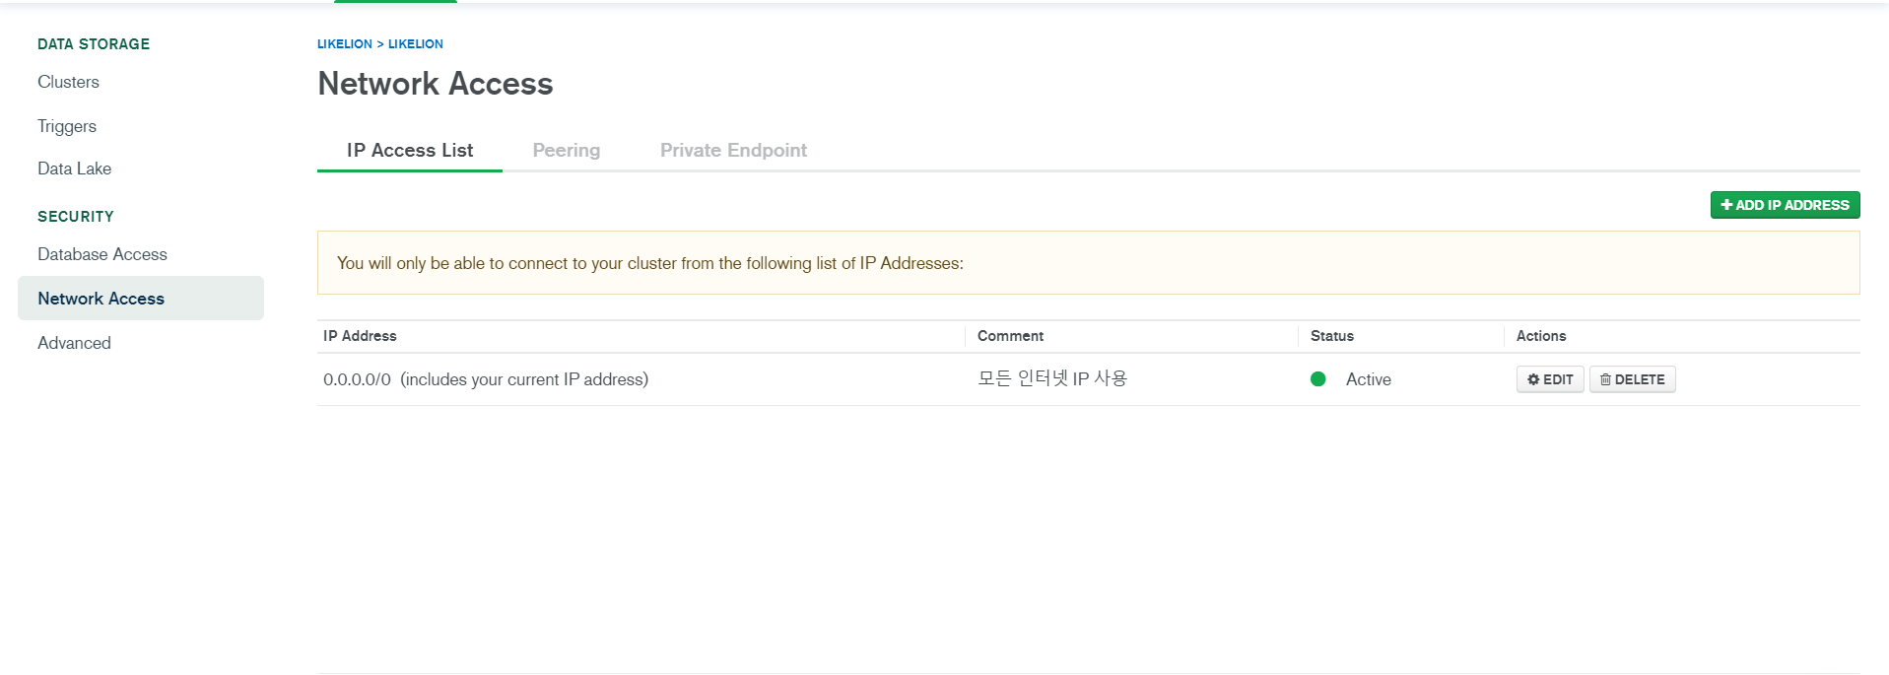The image size is (1889, 675).
Task: Click the Korean comment text in row
Action: point(1051,378)
